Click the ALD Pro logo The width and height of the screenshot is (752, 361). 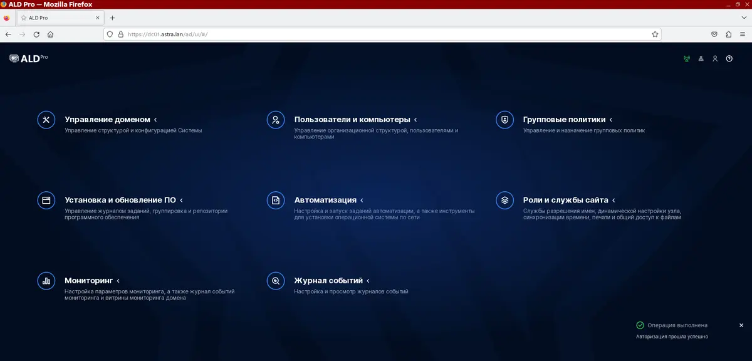[x=29, y=58]
